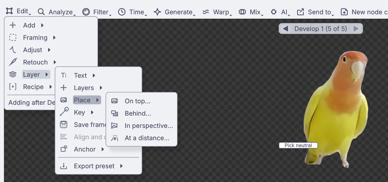Click the Pick neutral button
The height and width of the screenshot is (182, 388).
coord(298,145)
